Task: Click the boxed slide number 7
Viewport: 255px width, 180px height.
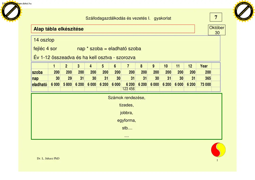Action: [216, 17]
